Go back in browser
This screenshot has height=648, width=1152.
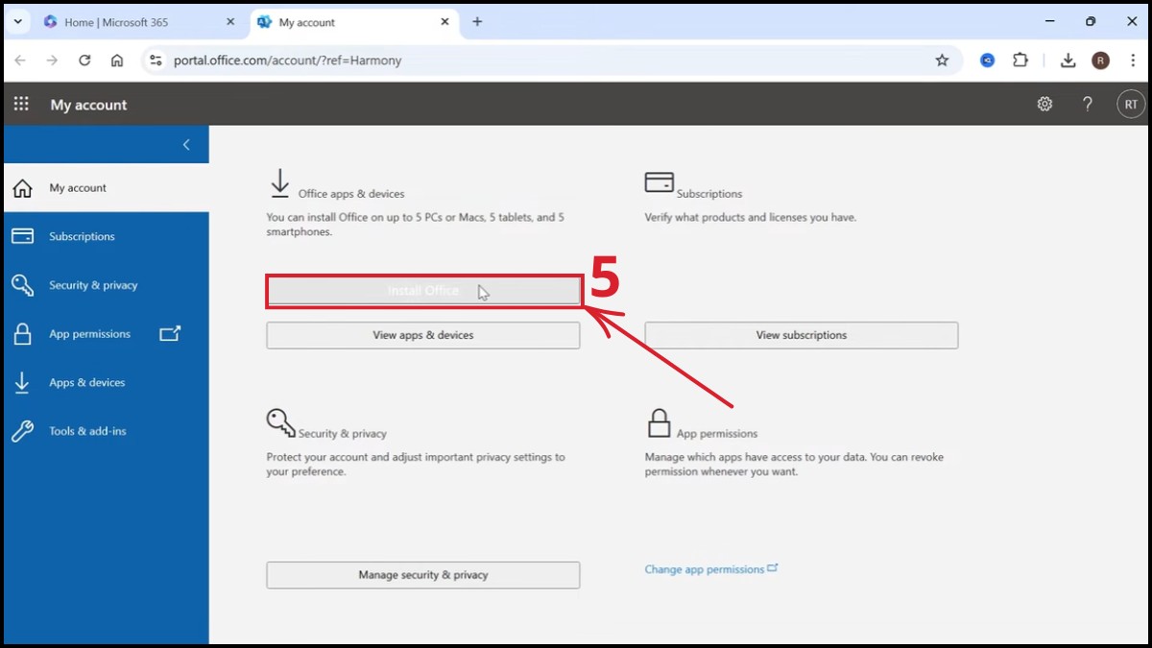(21, 60)
